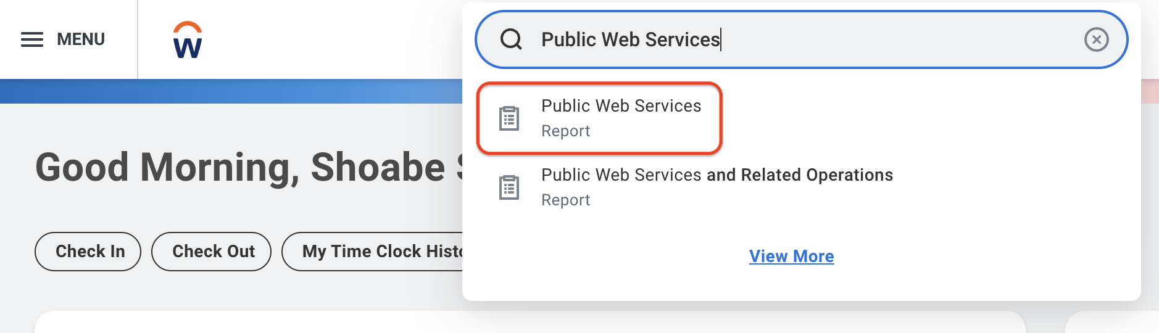Click inside the Public Web Services search field
The height and width of the screenshot is (333, 1159).
[x=801, y=39]
